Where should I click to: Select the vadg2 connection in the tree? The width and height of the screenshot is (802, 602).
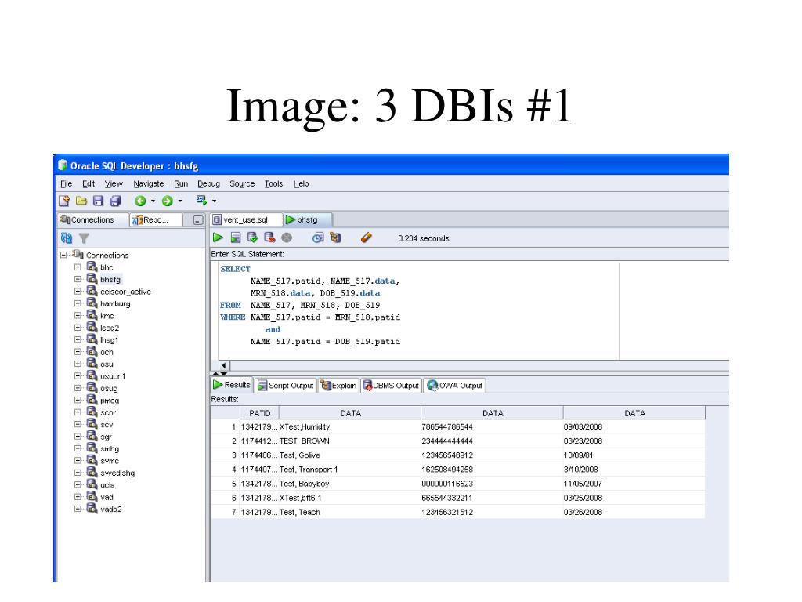click(x=111, y=510)
